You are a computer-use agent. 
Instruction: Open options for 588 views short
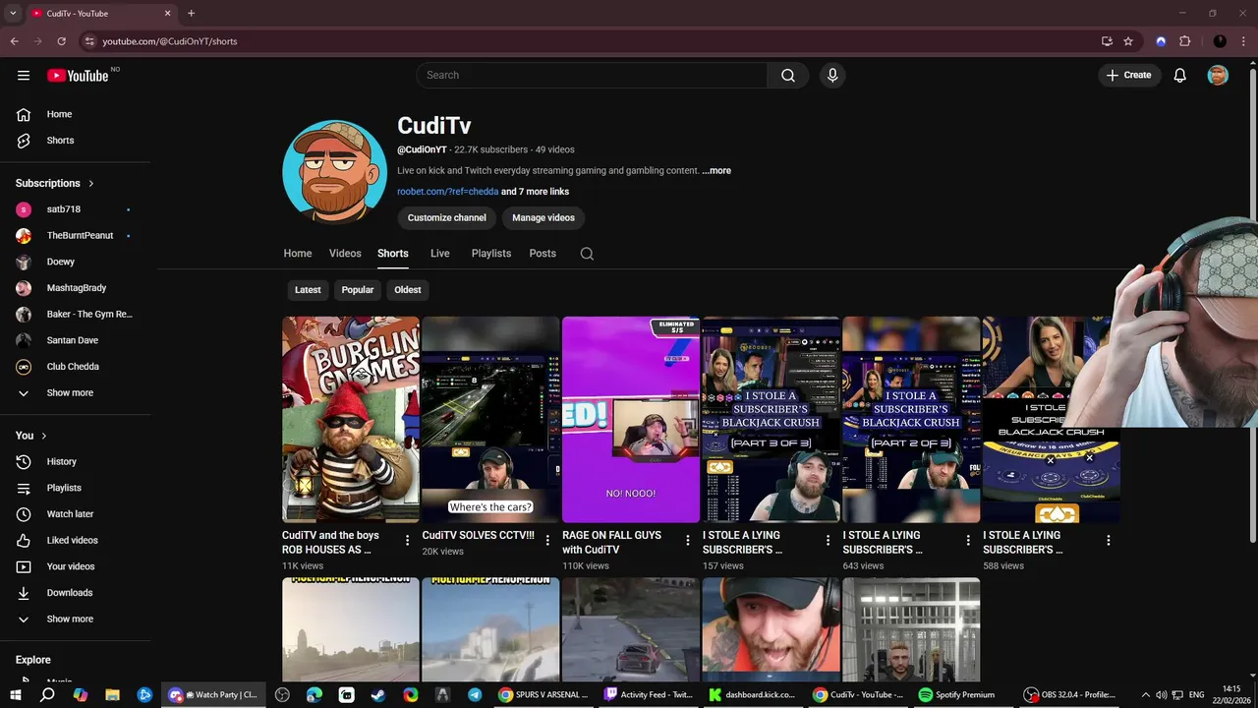tap(1108, 540)
